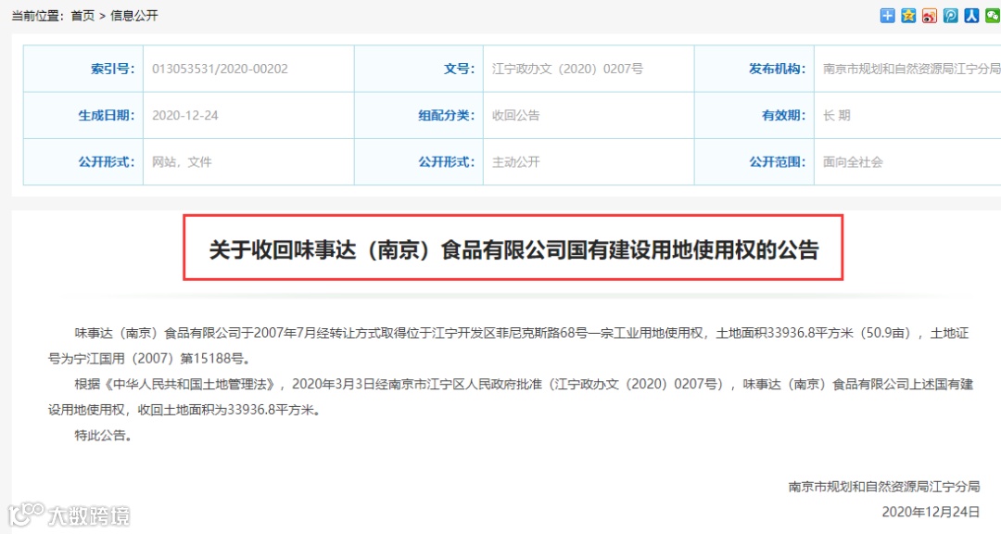Click document number 江宁政办文（2020）0207号 in table
The image size is (1001, 534).
(x=567, y=69)
